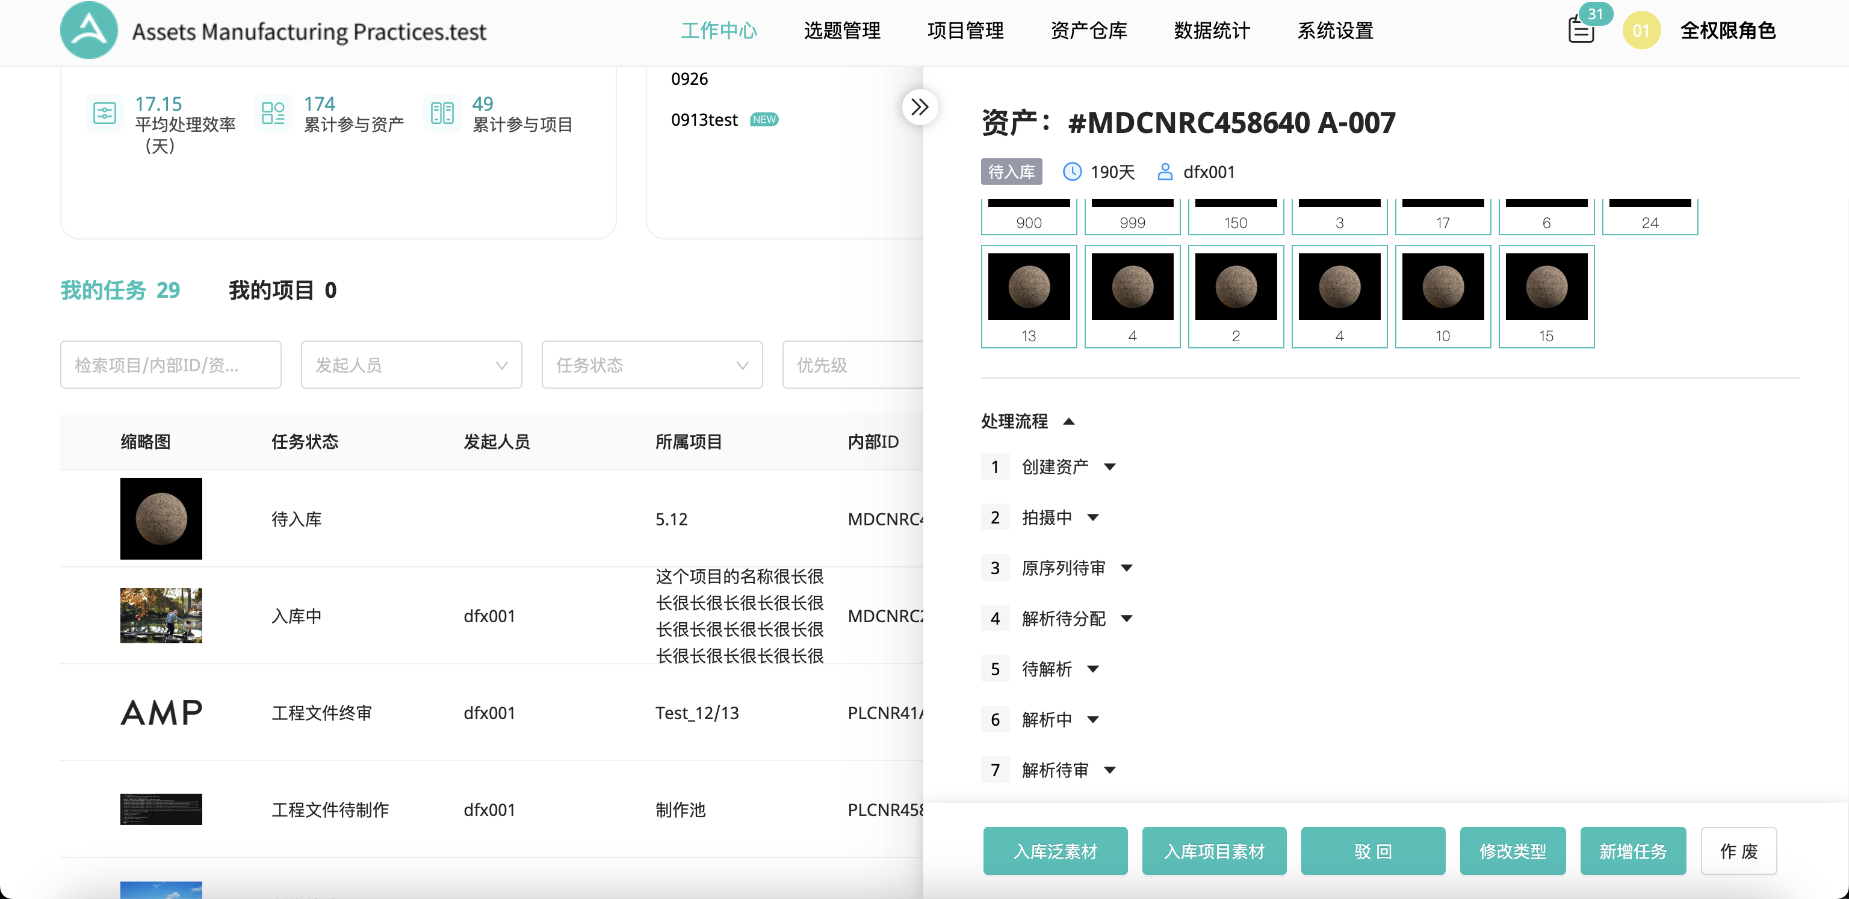Click the clock icon next to 190天

point(1070,172)
